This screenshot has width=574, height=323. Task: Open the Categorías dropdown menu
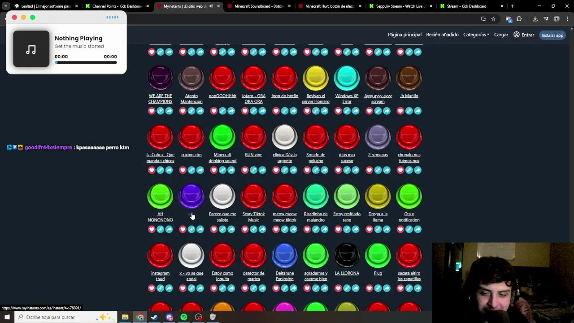476,35
